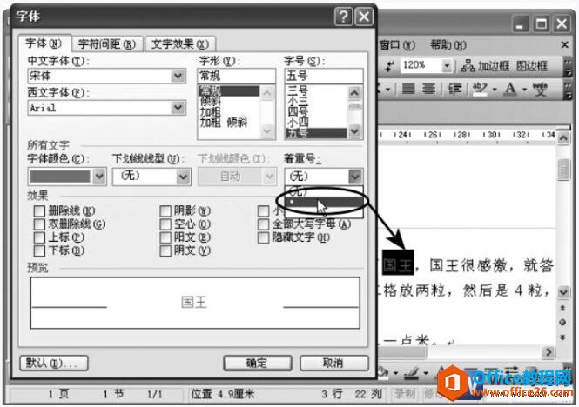The height and width of the screenshot is (407, 579).
Task: Open the 帮助 menu
Action: (448, 45)
